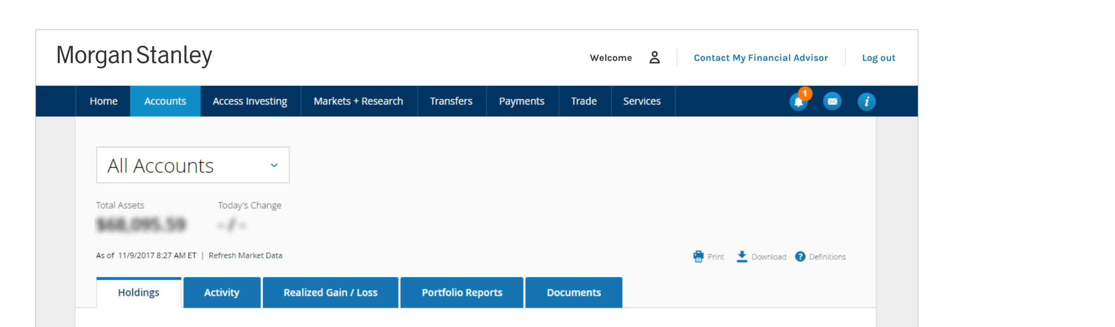The width and height of the screenshot is (1115, 327).
Task: Click Contact My Financial Advisor link
Action: point(761,58)
